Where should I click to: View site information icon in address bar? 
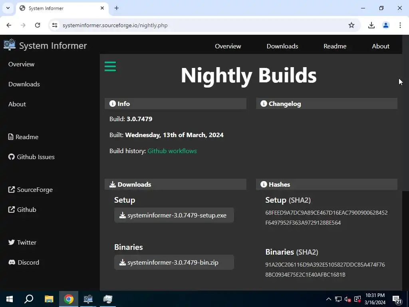[x=54, y=25]
